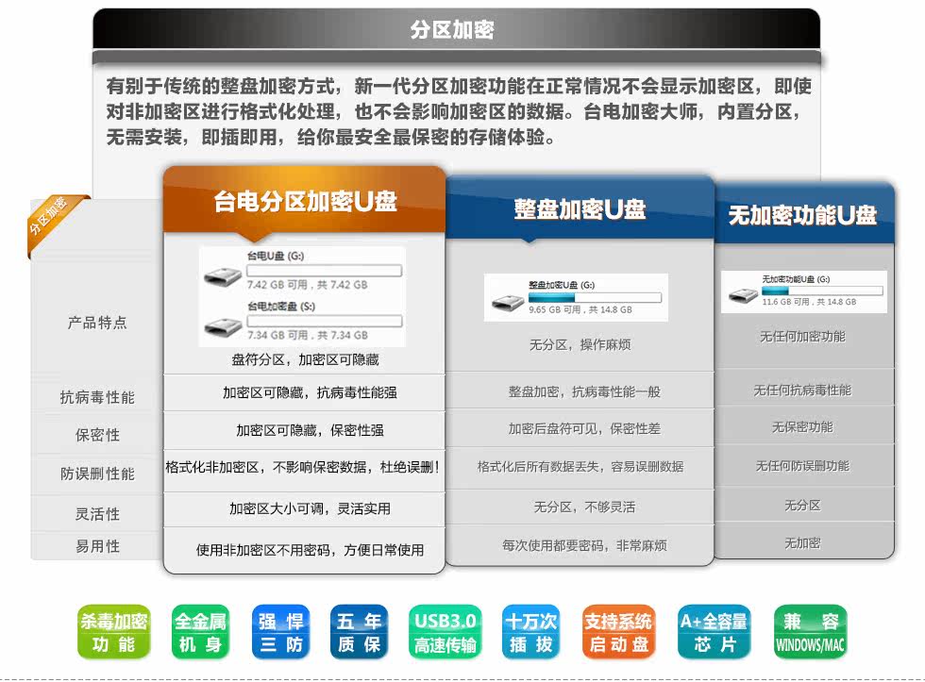Click the USB3.0 高速传输 badge

445,632
